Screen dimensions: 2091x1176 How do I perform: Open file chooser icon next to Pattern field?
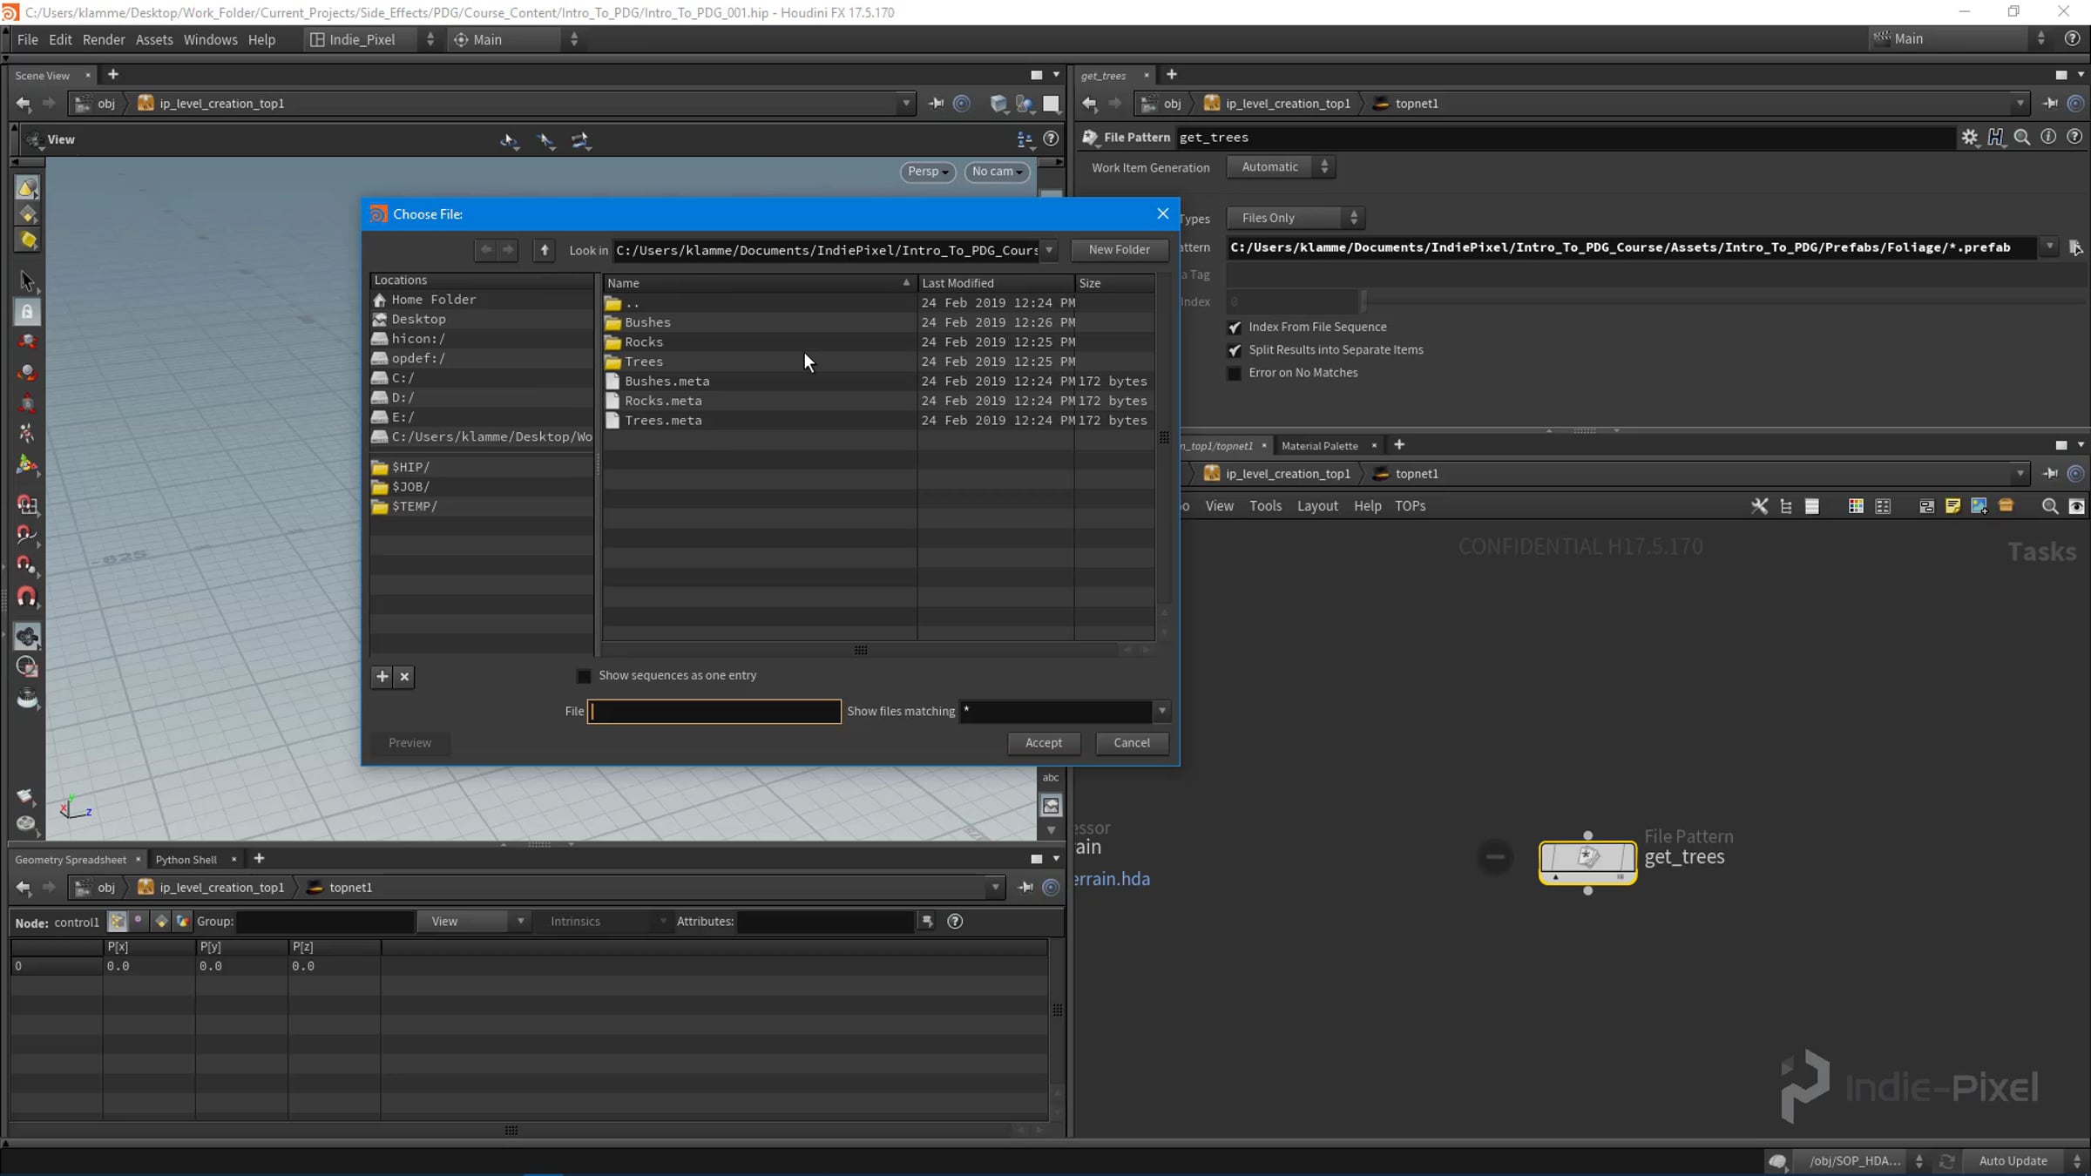[x=2075, y=247]
